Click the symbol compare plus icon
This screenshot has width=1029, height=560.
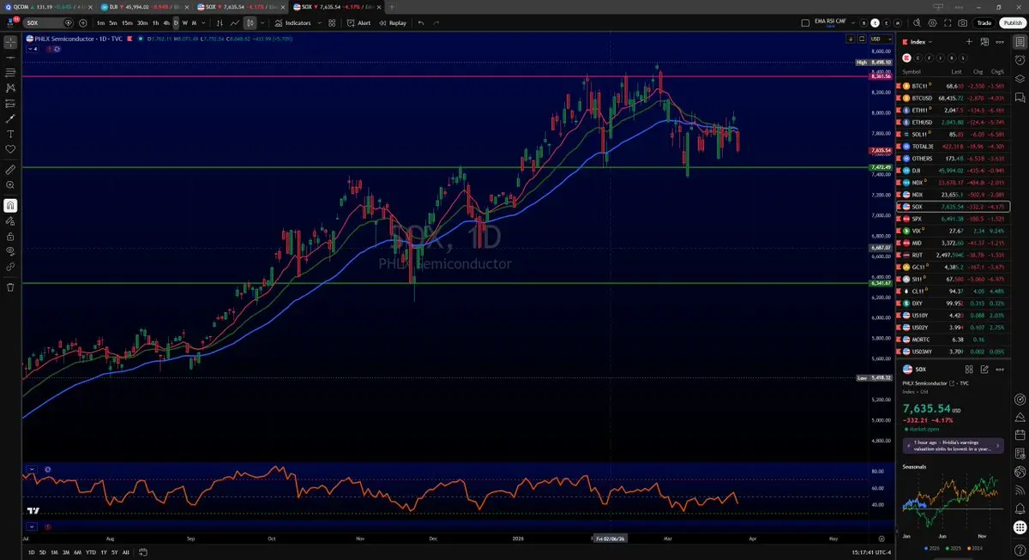pyautogui.click(x=81, y=23)
